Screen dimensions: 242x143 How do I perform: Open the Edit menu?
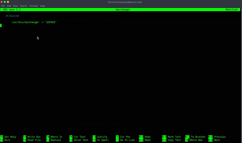click(9, 6)
